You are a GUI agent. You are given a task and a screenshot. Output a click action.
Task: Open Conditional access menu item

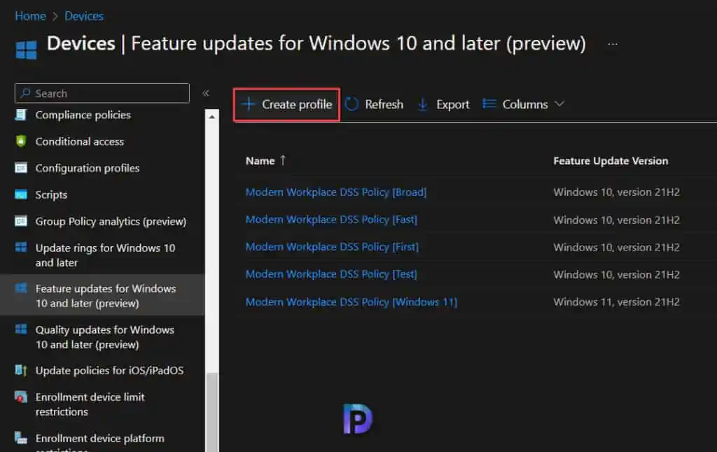(x=80, y=141)
